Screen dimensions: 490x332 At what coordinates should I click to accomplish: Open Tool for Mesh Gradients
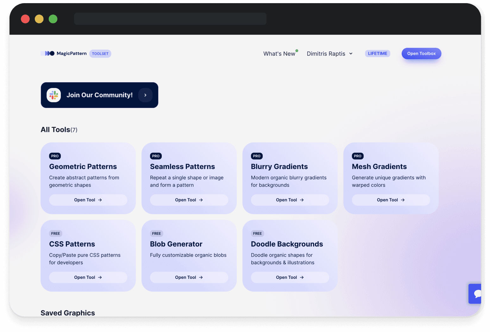391,200
